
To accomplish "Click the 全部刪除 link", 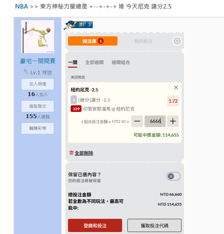I will [84, 153].
